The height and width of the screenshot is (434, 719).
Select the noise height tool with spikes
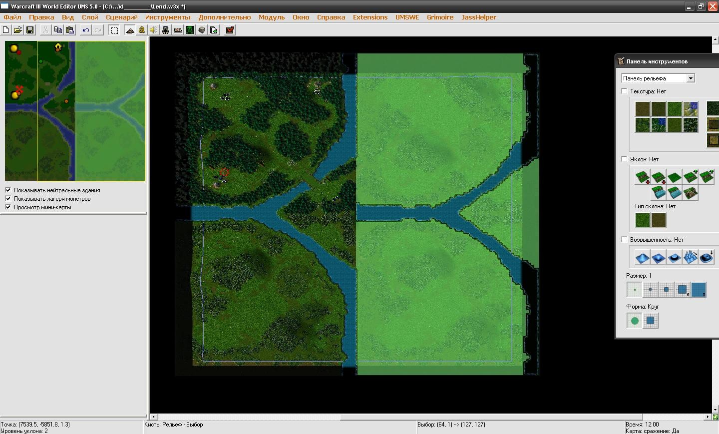[x=691, y=257]
